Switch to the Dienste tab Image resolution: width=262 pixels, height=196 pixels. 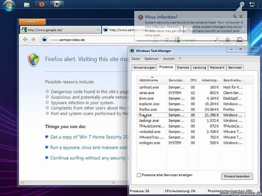pos(183,68)
